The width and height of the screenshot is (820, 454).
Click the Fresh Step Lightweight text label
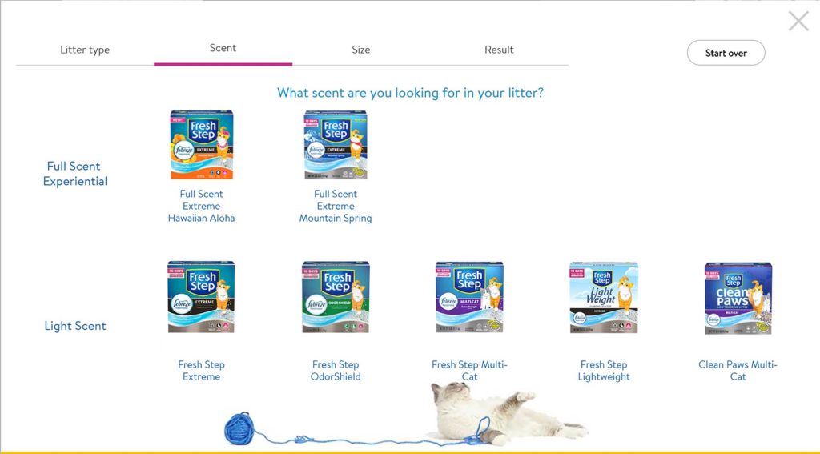click(603, 370)
